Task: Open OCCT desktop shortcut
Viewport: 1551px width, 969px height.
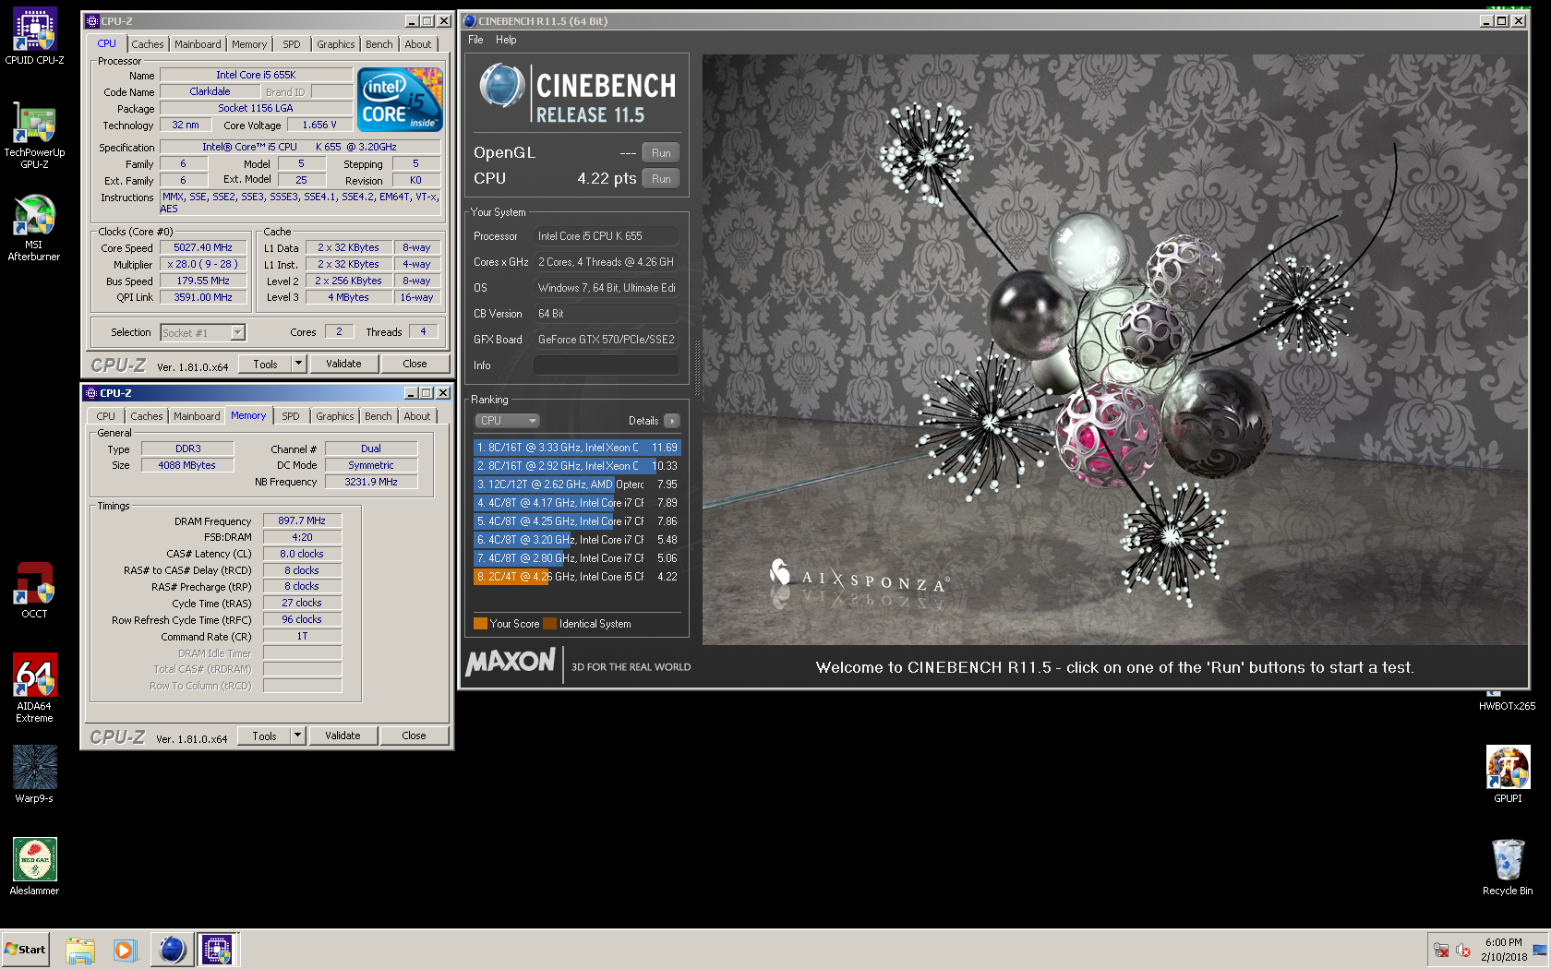Action: 34,590
